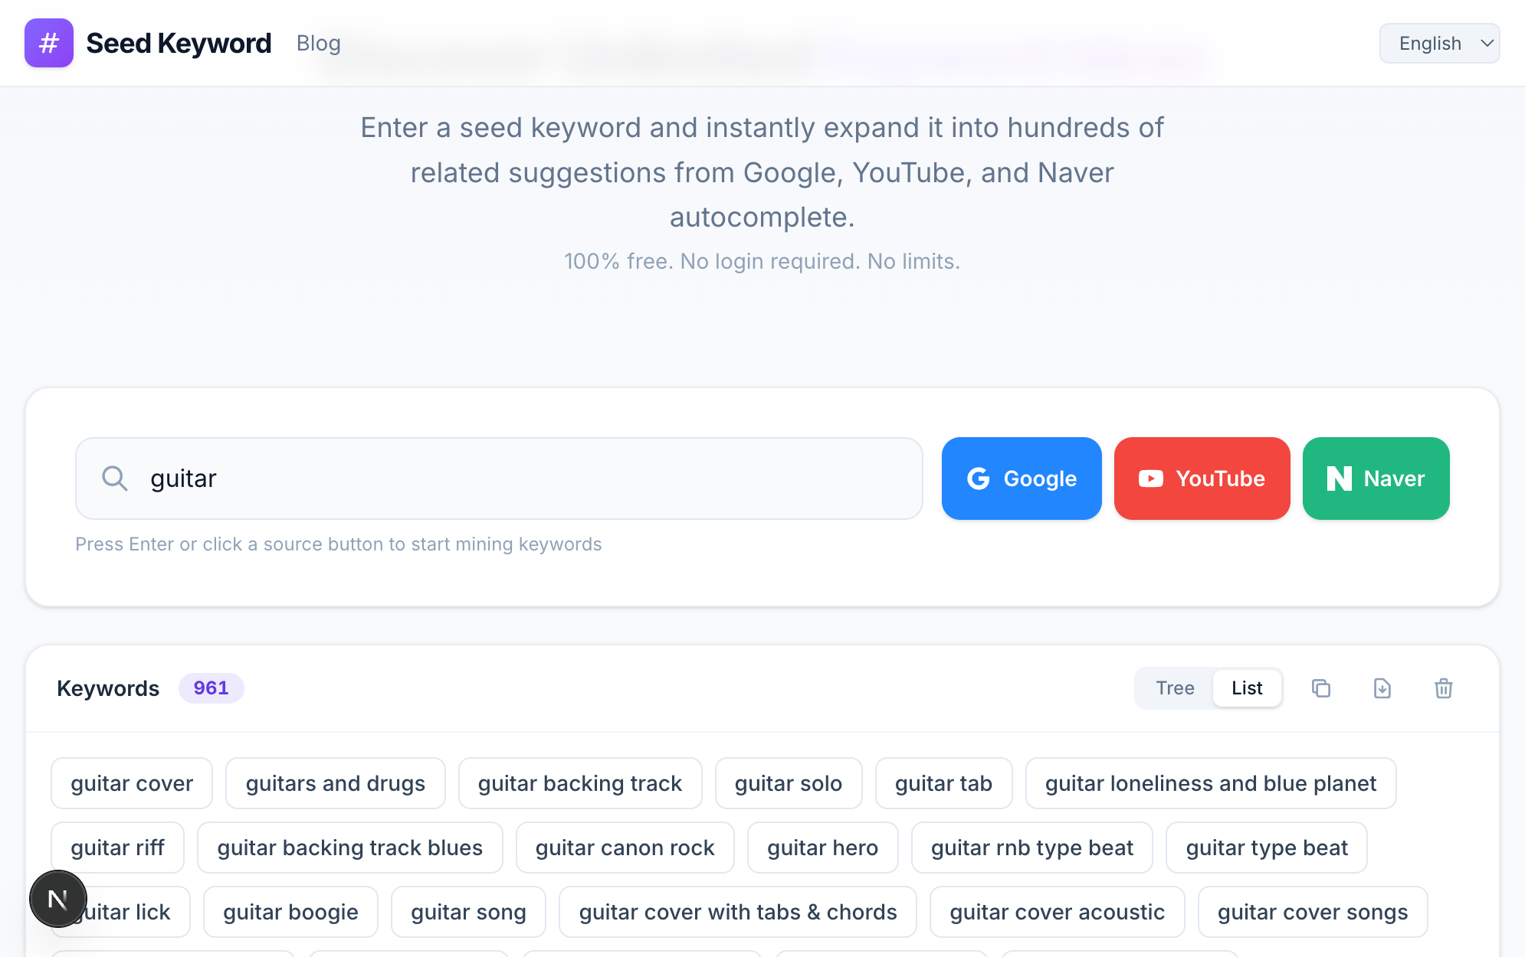Copy all keywords with the copy icon
Screen dimensions: 1525x957
click(1321, 688)
